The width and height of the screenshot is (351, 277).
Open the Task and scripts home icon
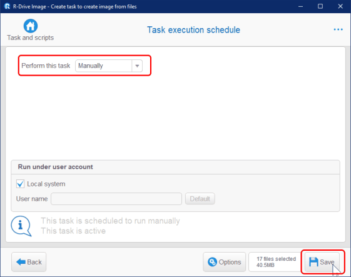(31, 26)
